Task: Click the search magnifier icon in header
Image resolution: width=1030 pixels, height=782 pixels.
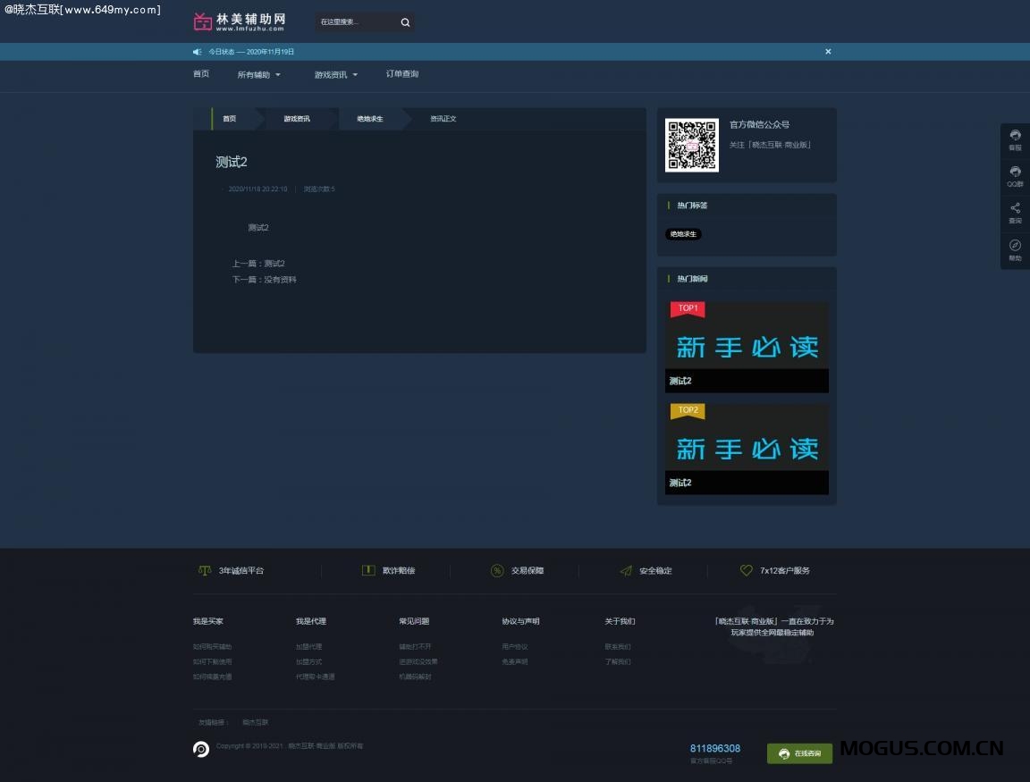Action: pyautogui.click(x=405, y=22)
